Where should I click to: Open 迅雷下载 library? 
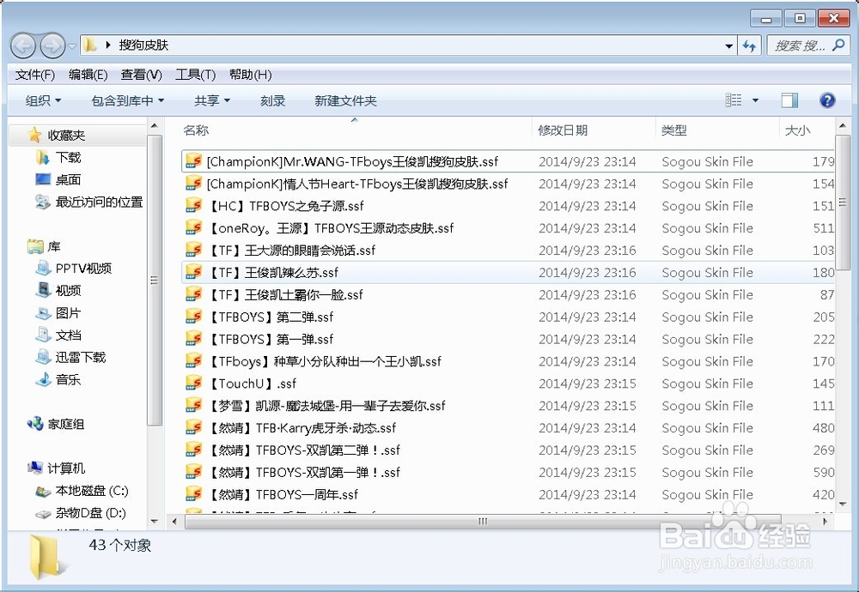tap(80, 357)
